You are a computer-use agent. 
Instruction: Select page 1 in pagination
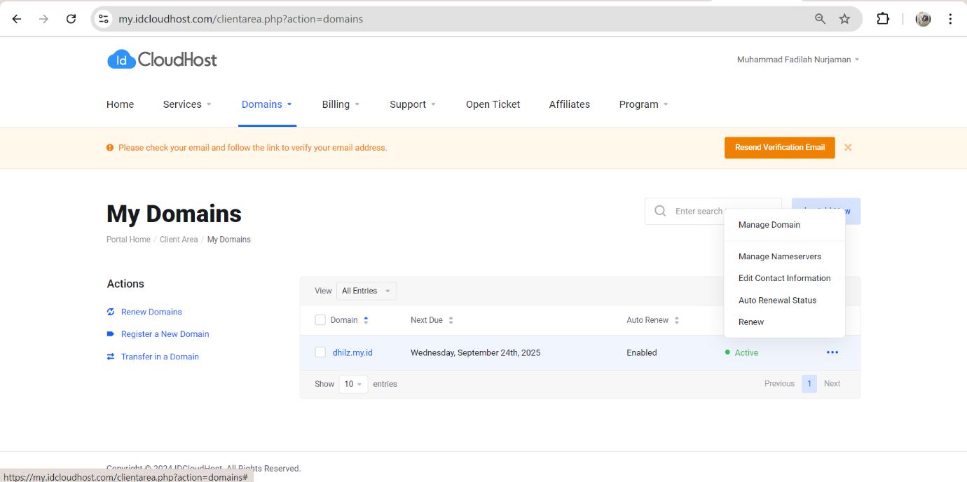pyautogui.click(x=809, y=383)
